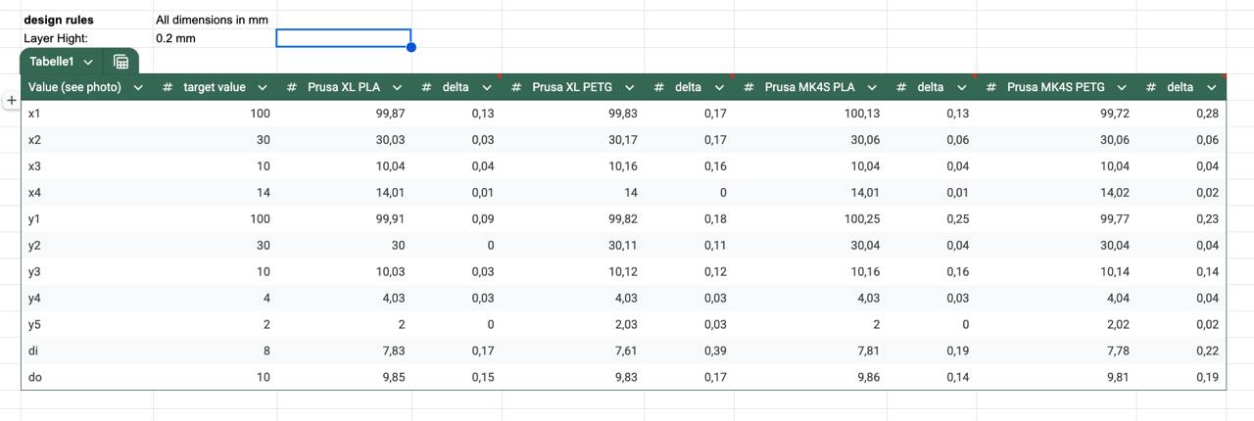
Task: Click the # type icon for Prusa MK4S PLA
Action: (748, 87)
